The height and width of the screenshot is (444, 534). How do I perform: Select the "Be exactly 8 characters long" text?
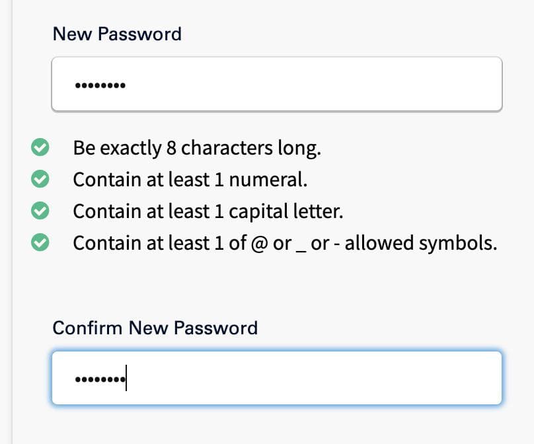197,148
